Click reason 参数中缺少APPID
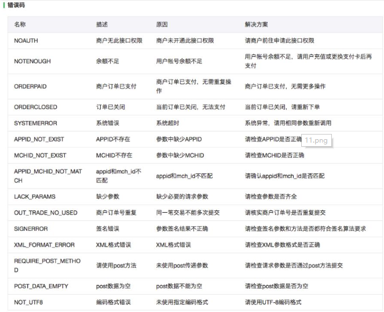This screenshot has height=312, width=384. click(179, 139)
